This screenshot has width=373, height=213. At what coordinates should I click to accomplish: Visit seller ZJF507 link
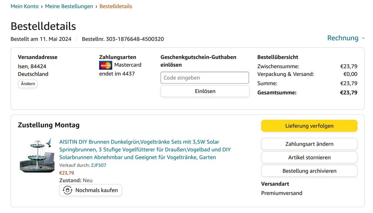tap(98, 165)
